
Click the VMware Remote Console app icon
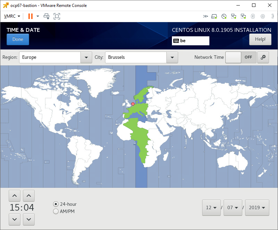coord(6,6)
